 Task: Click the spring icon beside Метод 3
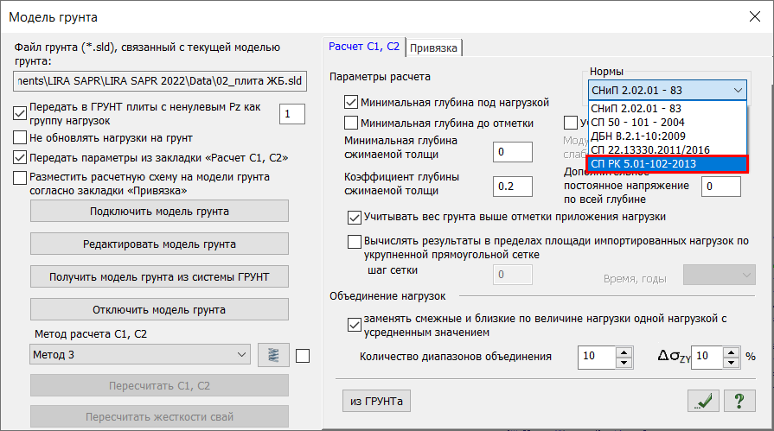click(271, 355)
